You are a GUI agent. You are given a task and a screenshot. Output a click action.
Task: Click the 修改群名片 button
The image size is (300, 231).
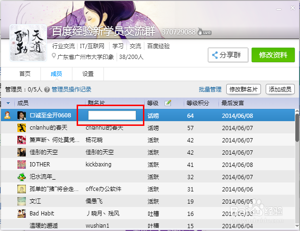click(x=244, y=90)
